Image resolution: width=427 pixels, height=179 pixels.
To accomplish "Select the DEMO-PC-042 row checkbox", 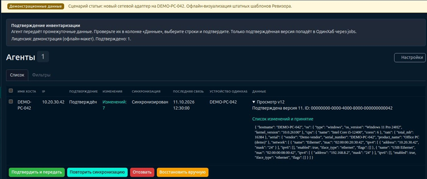I will click(x=11, y=102).
